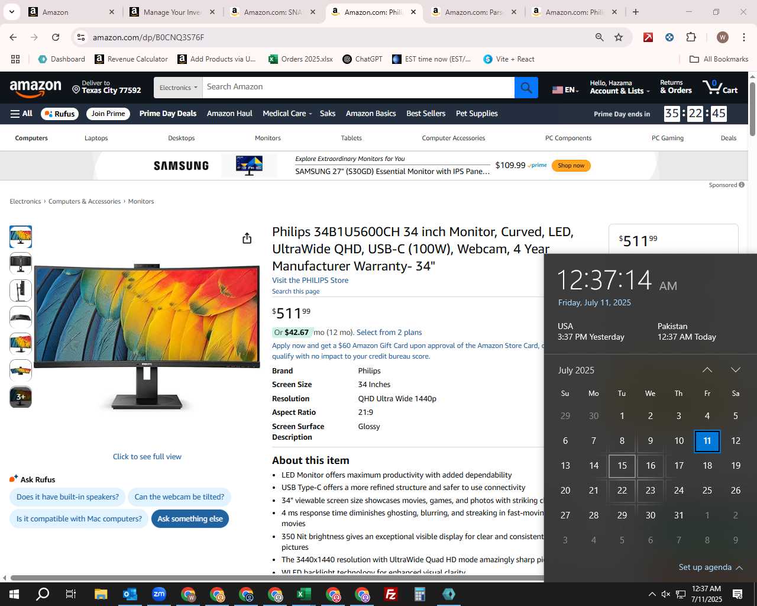Click Monitors in the breadcrumb trail
This screenshot has height=606, width=757.
pos(141,201)
